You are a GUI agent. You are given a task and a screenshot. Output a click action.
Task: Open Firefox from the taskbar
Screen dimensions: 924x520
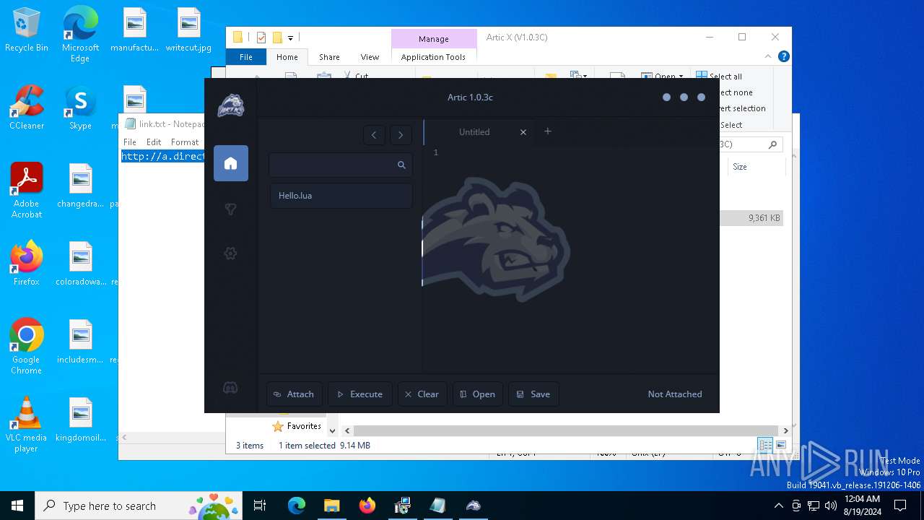tap(367, 506)
